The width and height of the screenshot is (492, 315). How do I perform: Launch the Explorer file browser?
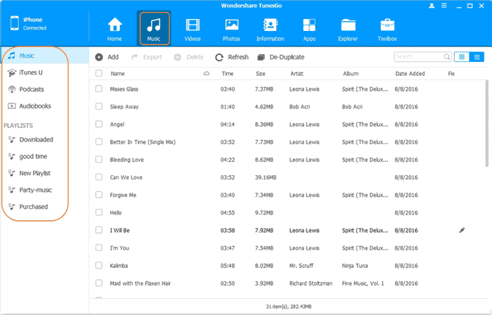(x=348, y=29)
